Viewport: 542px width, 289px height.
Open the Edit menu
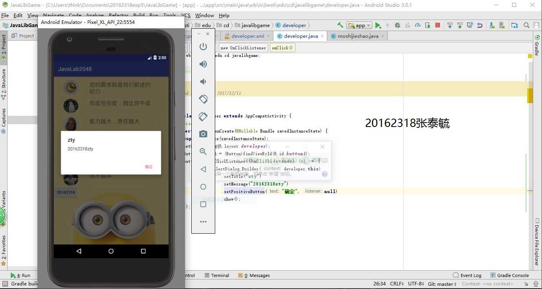[18, 15]
